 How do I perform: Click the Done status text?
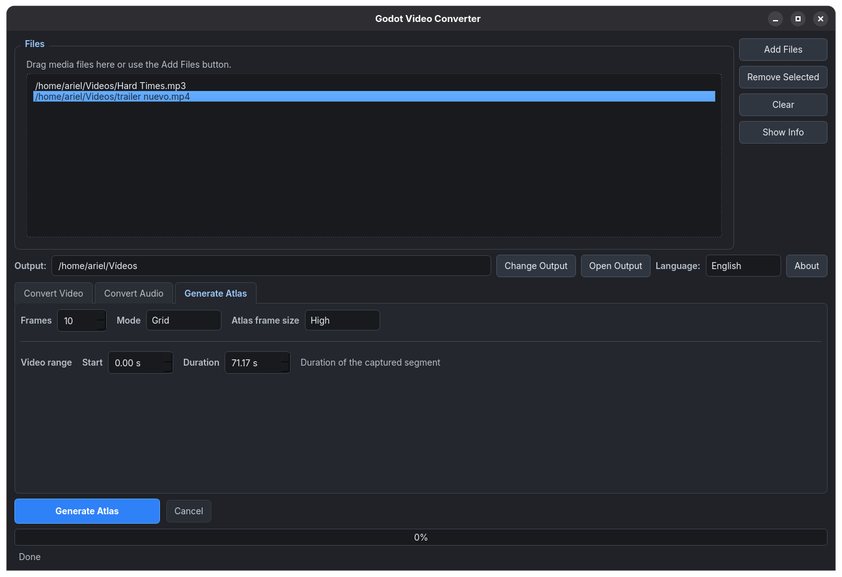click(29, 557)
